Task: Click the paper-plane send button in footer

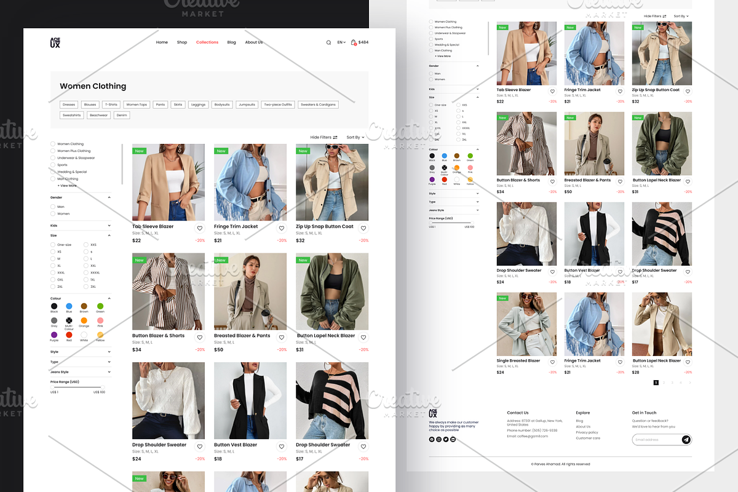Action: (686, 440)
